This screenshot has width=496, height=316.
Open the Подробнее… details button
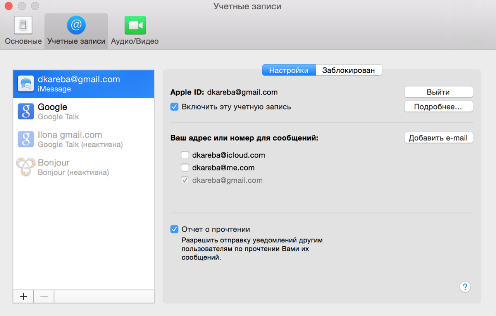(x=438, y=107)
